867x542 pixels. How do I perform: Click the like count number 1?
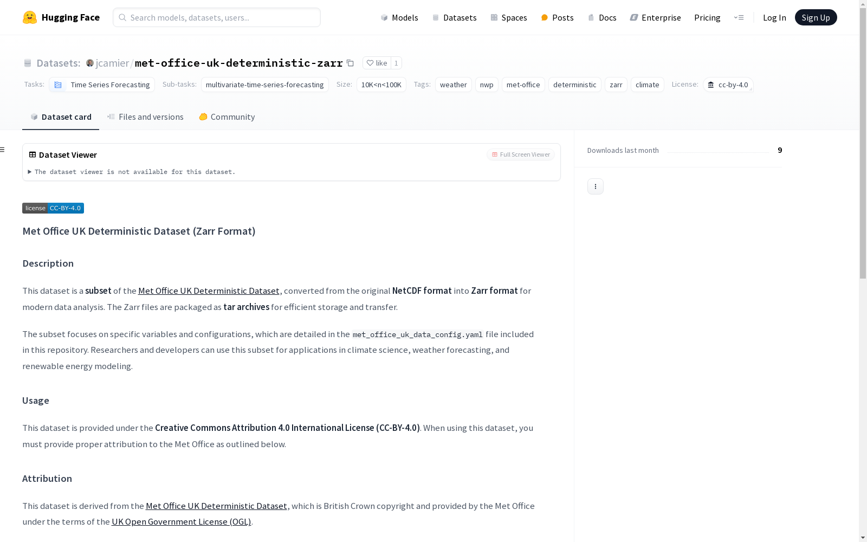(x=396, y=63)
